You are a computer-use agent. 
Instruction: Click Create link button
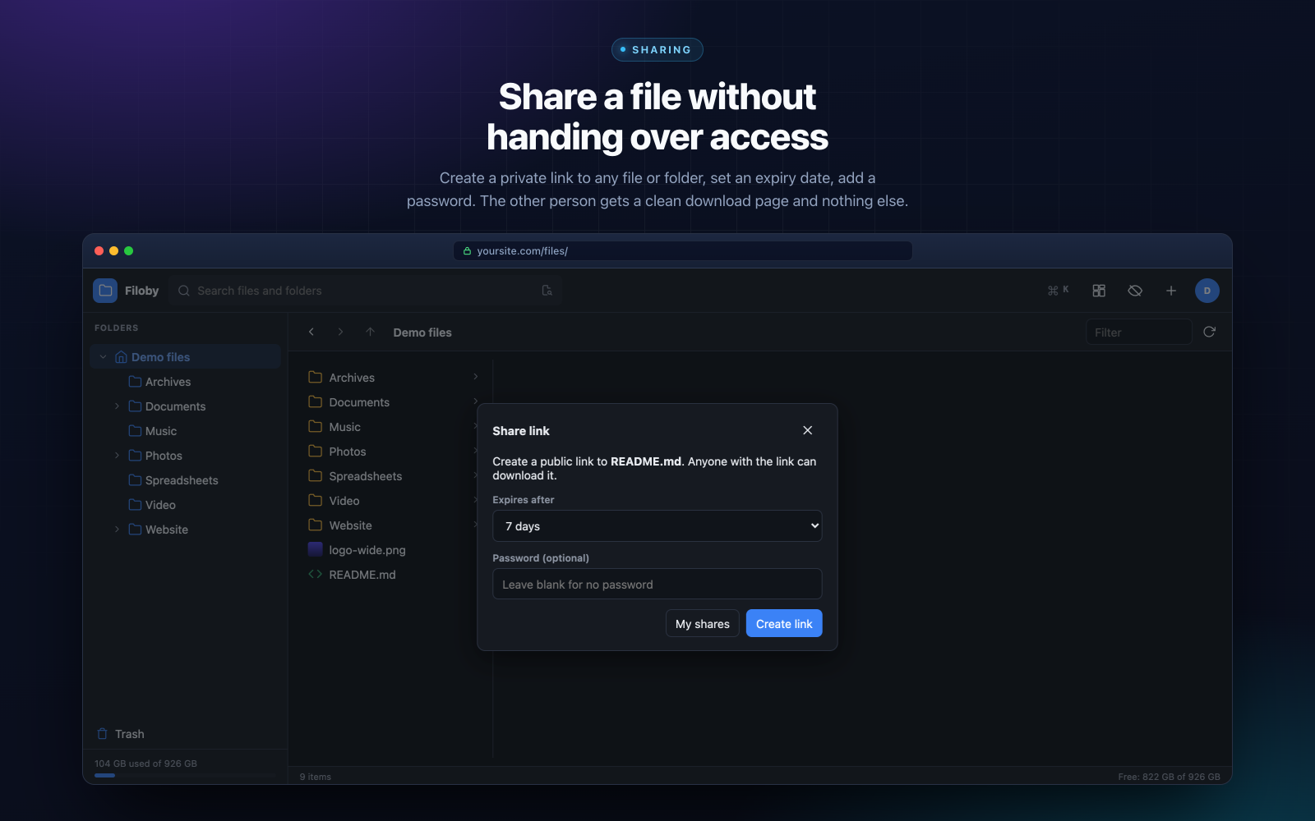coord(784,624)
